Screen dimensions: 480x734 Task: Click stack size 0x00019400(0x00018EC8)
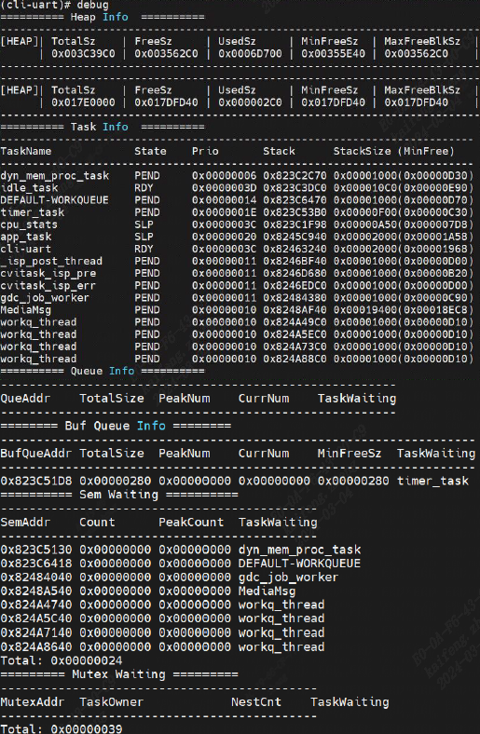coord(404,310)
